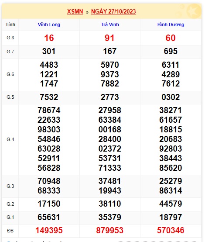Click the special prize number 570346

171,231
